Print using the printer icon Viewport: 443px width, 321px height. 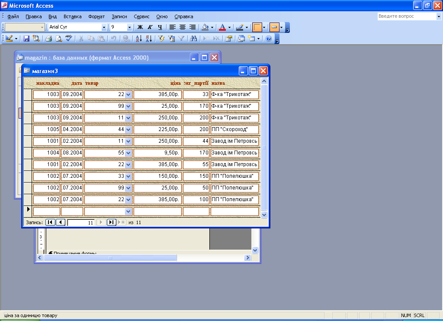(48, 39)
